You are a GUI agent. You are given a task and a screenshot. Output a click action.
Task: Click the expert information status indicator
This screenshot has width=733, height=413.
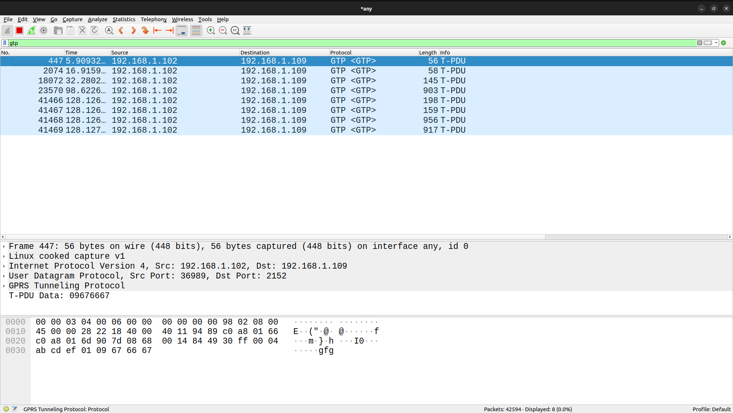pos(6,409)
